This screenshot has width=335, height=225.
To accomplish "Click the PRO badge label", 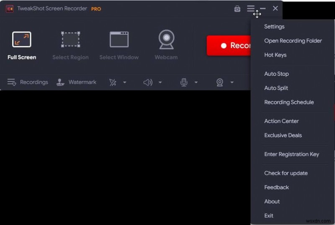I will click(x=96, y=9).
